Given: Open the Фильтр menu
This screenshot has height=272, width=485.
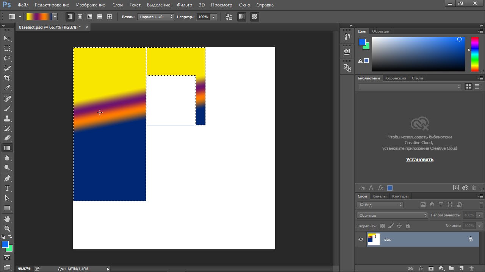Looking at the screenshot, I should 185,5.
